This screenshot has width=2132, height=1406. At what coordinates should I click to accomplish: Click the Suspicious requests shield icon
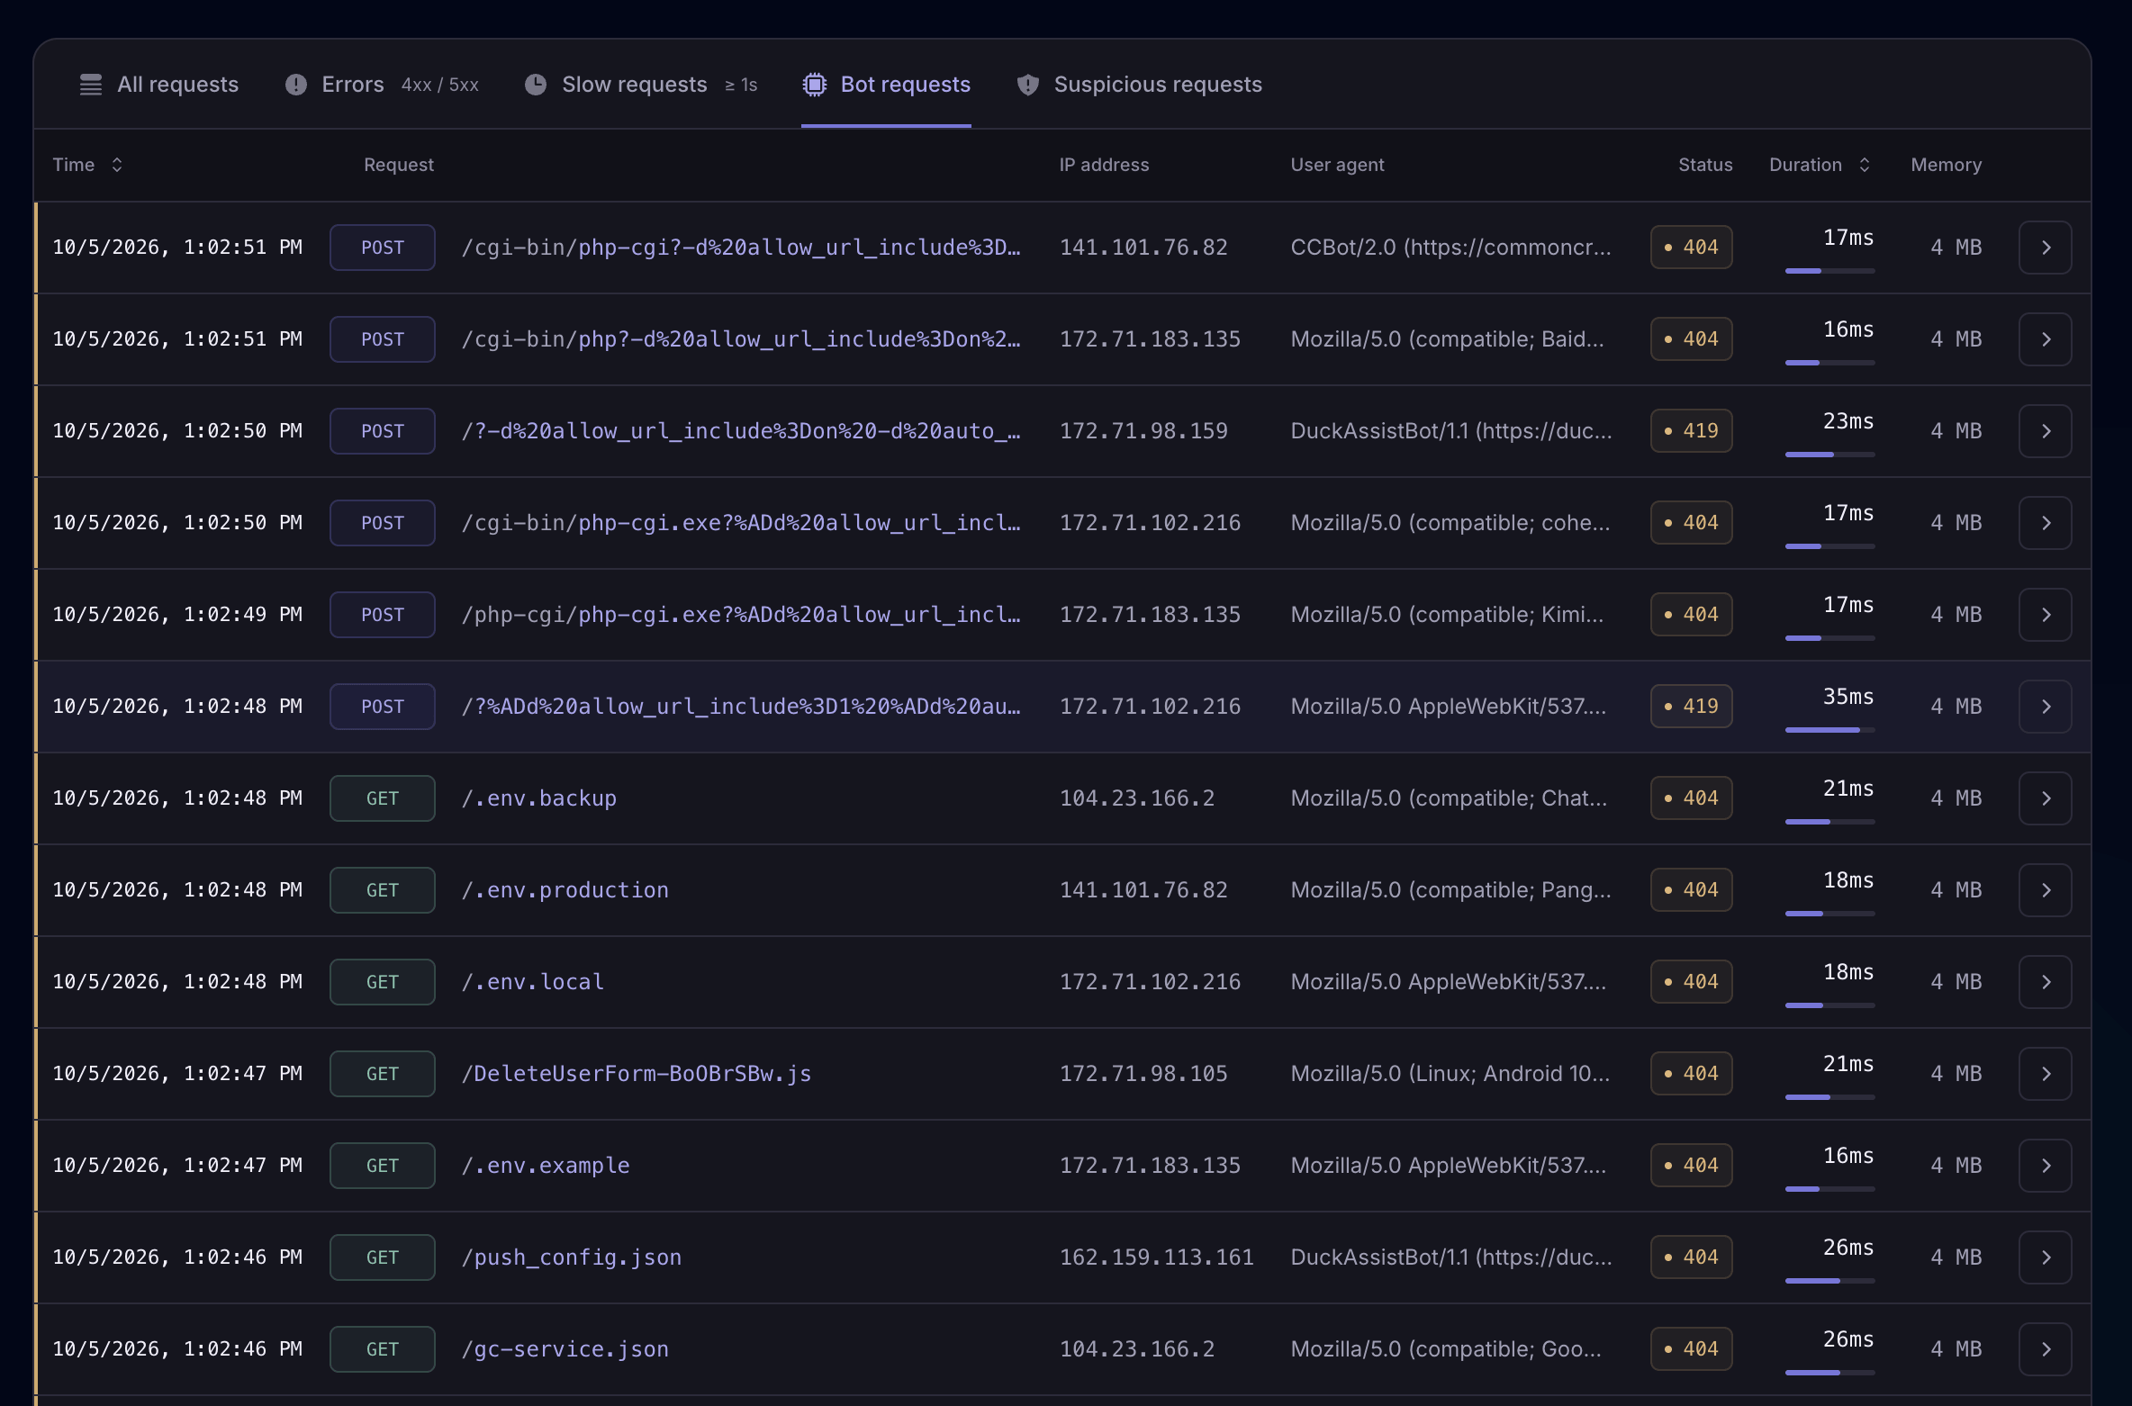tap(1028, 85)
